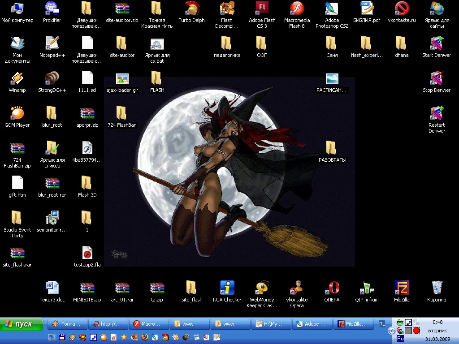Image resolution: width=459 pixels, height=344 pixels.
Task: Open the педагогика folder
Action: point(227,47)
